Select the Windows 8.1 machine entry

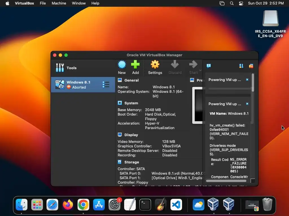(83, 85)
